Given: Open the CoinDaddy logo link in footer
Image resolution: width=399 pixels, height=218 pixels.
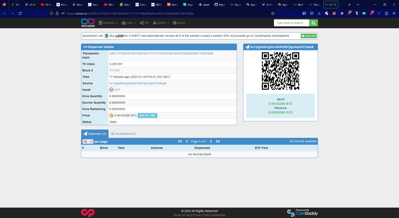Looking at the screenshot, I should (x=302, y=213).
